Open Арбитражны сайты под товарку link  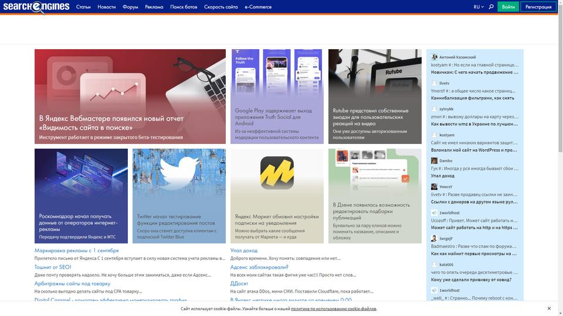click(x=73, y=283)
